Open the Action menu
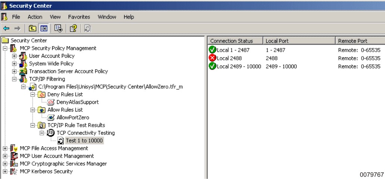The width and height of the screenshot is (385, 179). coord(35,17)
